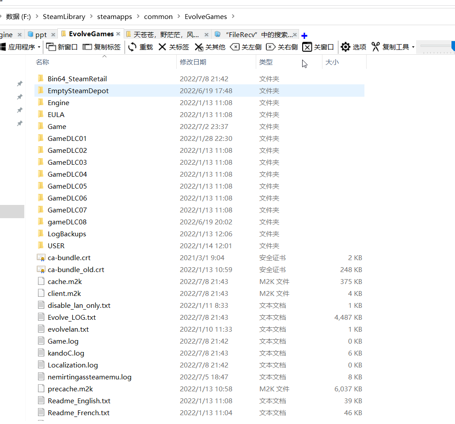Image resolution: width=455 pixels, height=424 pixels.
Task: Select disable_lan_only.txt file icon
Action: coord(41,305)
